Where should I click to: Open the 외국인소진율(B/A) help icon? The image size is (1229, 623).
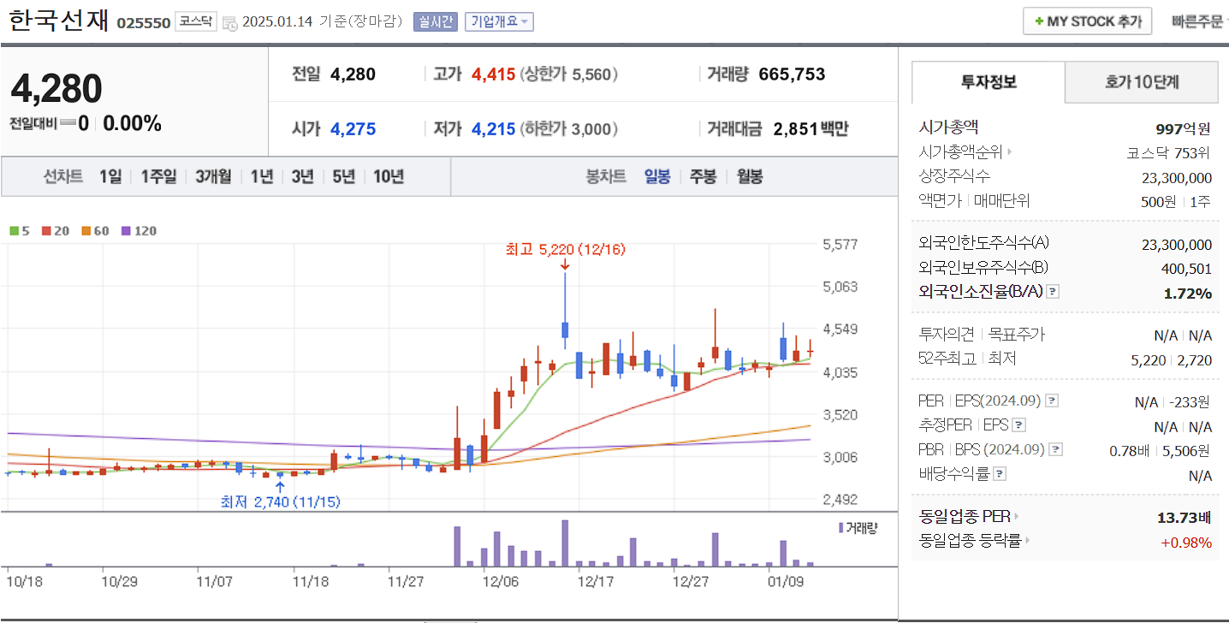tap(1053, 291)
